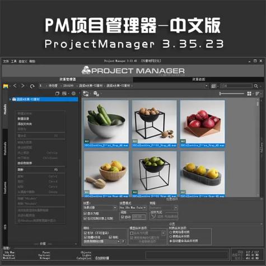Refresh the current folder listing
This screenshot has width=266, height=266.
32,86
